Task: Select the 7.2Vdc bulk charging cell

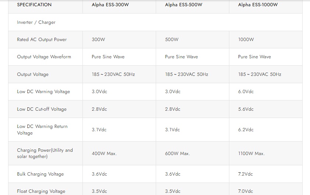Action: [246, 174]
